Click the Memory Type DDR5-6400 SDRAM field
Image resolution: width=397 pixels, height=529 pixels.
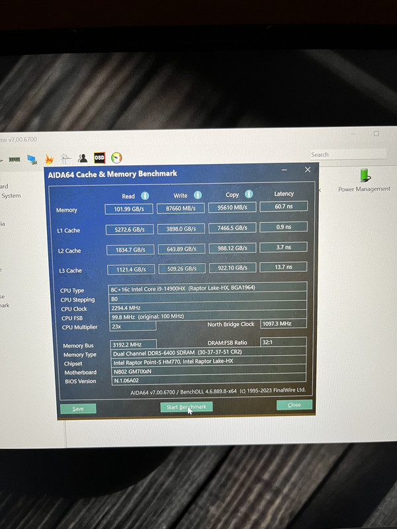point(208,352)
